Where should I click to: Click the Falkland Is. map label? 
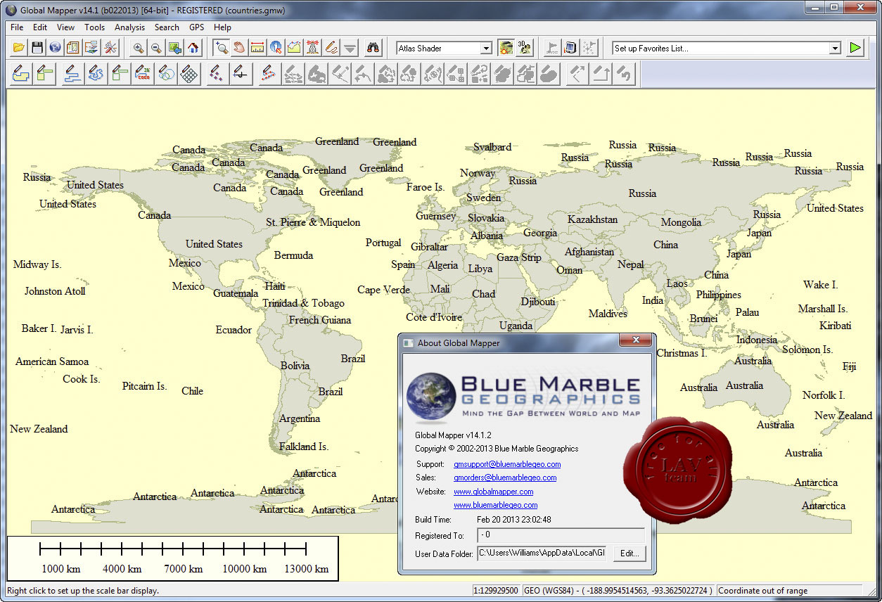click(304, 447)
